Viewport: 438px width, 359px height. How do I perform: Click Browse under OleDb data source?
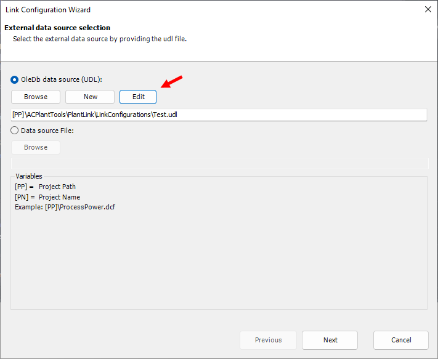[36, 97]
